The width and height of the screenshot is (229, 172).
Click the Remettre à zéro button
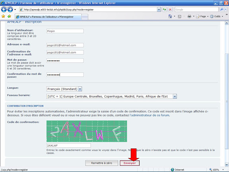click(x=102, y=163)
